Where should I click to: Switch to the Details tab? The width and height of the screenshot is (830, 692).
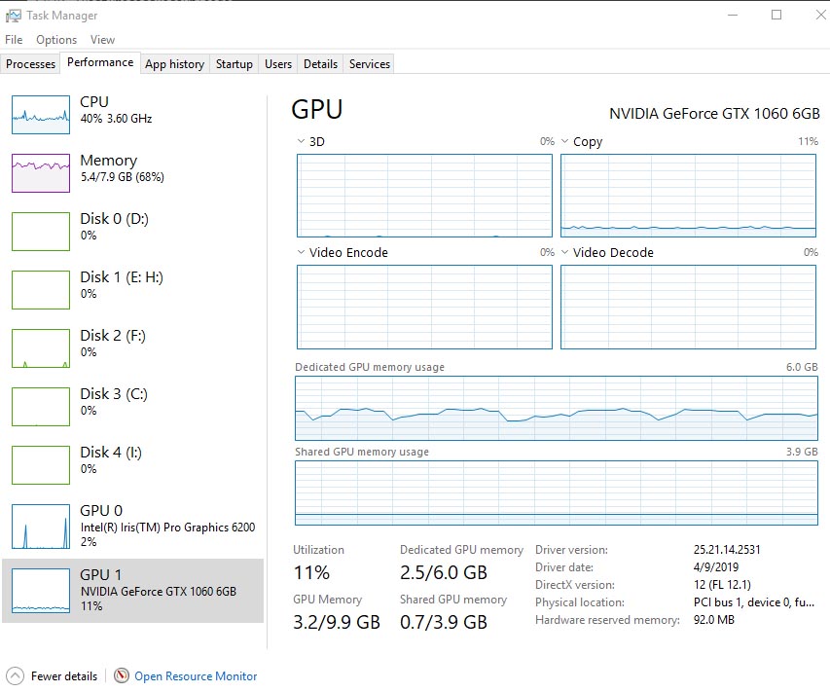(320, 64)
